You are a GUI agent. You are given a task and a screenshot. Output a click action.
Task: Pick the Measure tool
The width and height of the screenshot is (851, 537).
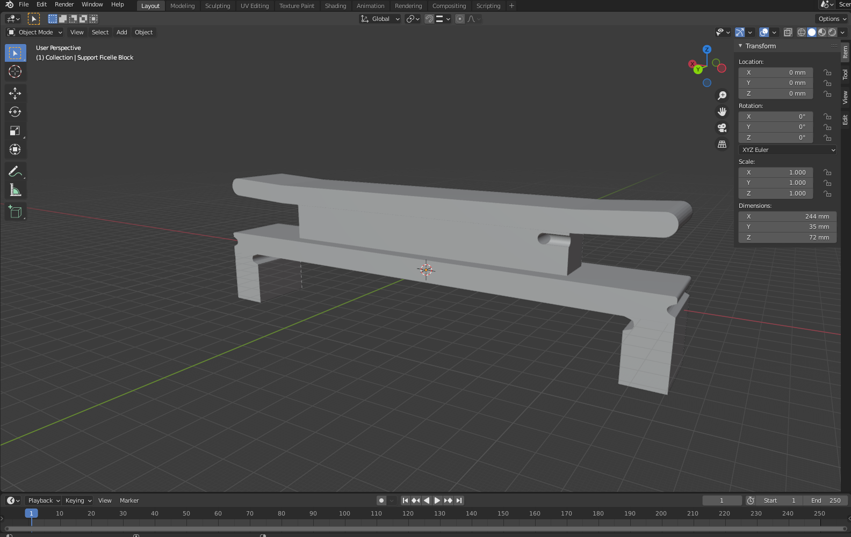pos(15,191)
